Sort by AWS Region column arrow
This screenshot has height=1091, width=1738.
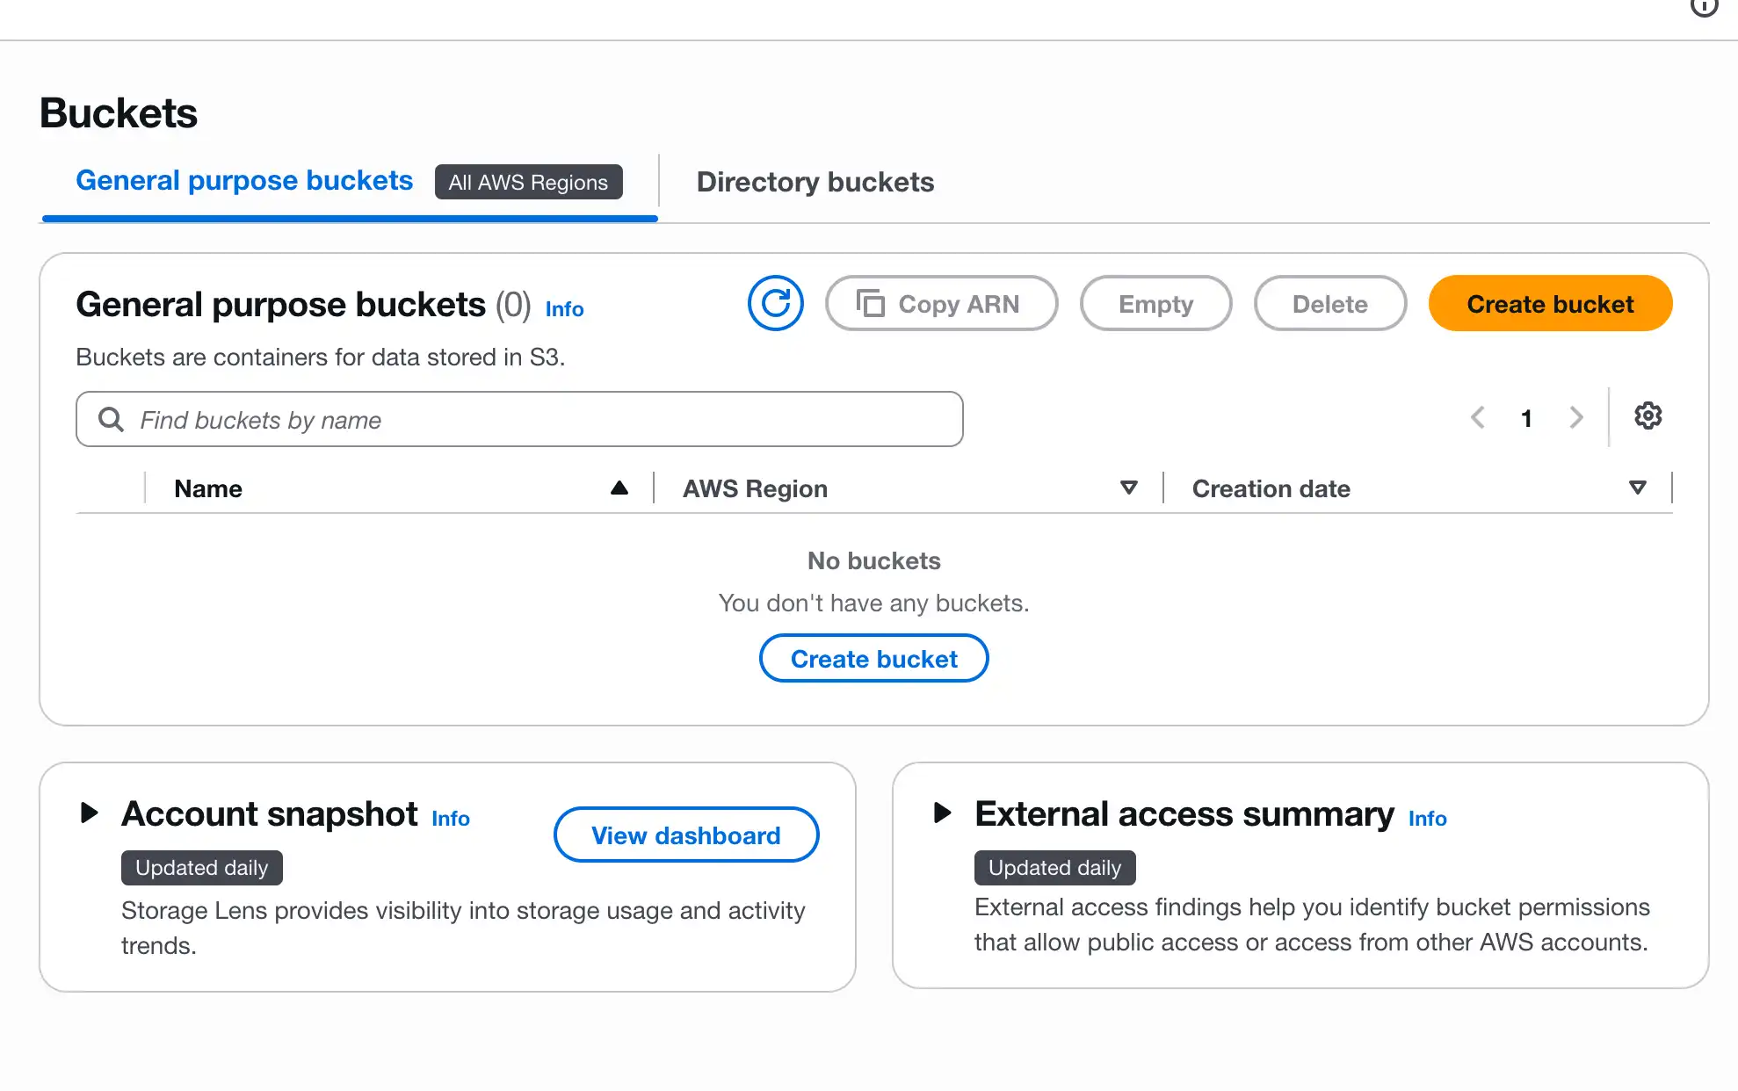click(1129, 488)
